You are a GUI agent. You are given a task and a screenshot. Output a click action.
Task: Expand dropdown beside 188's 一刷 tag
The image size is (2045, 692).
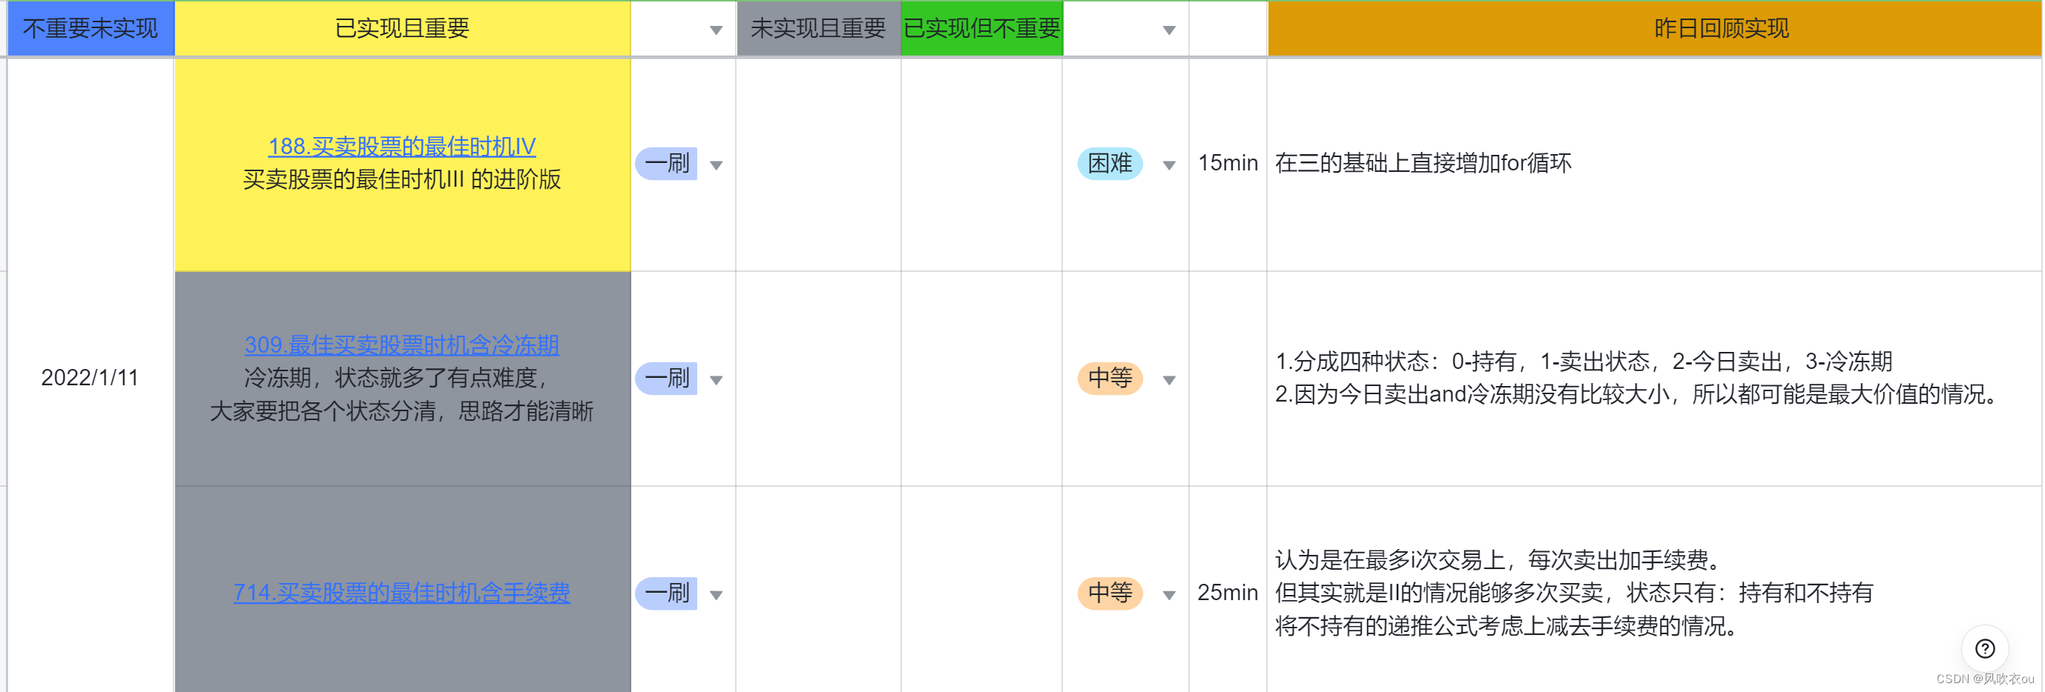[717, 165]
